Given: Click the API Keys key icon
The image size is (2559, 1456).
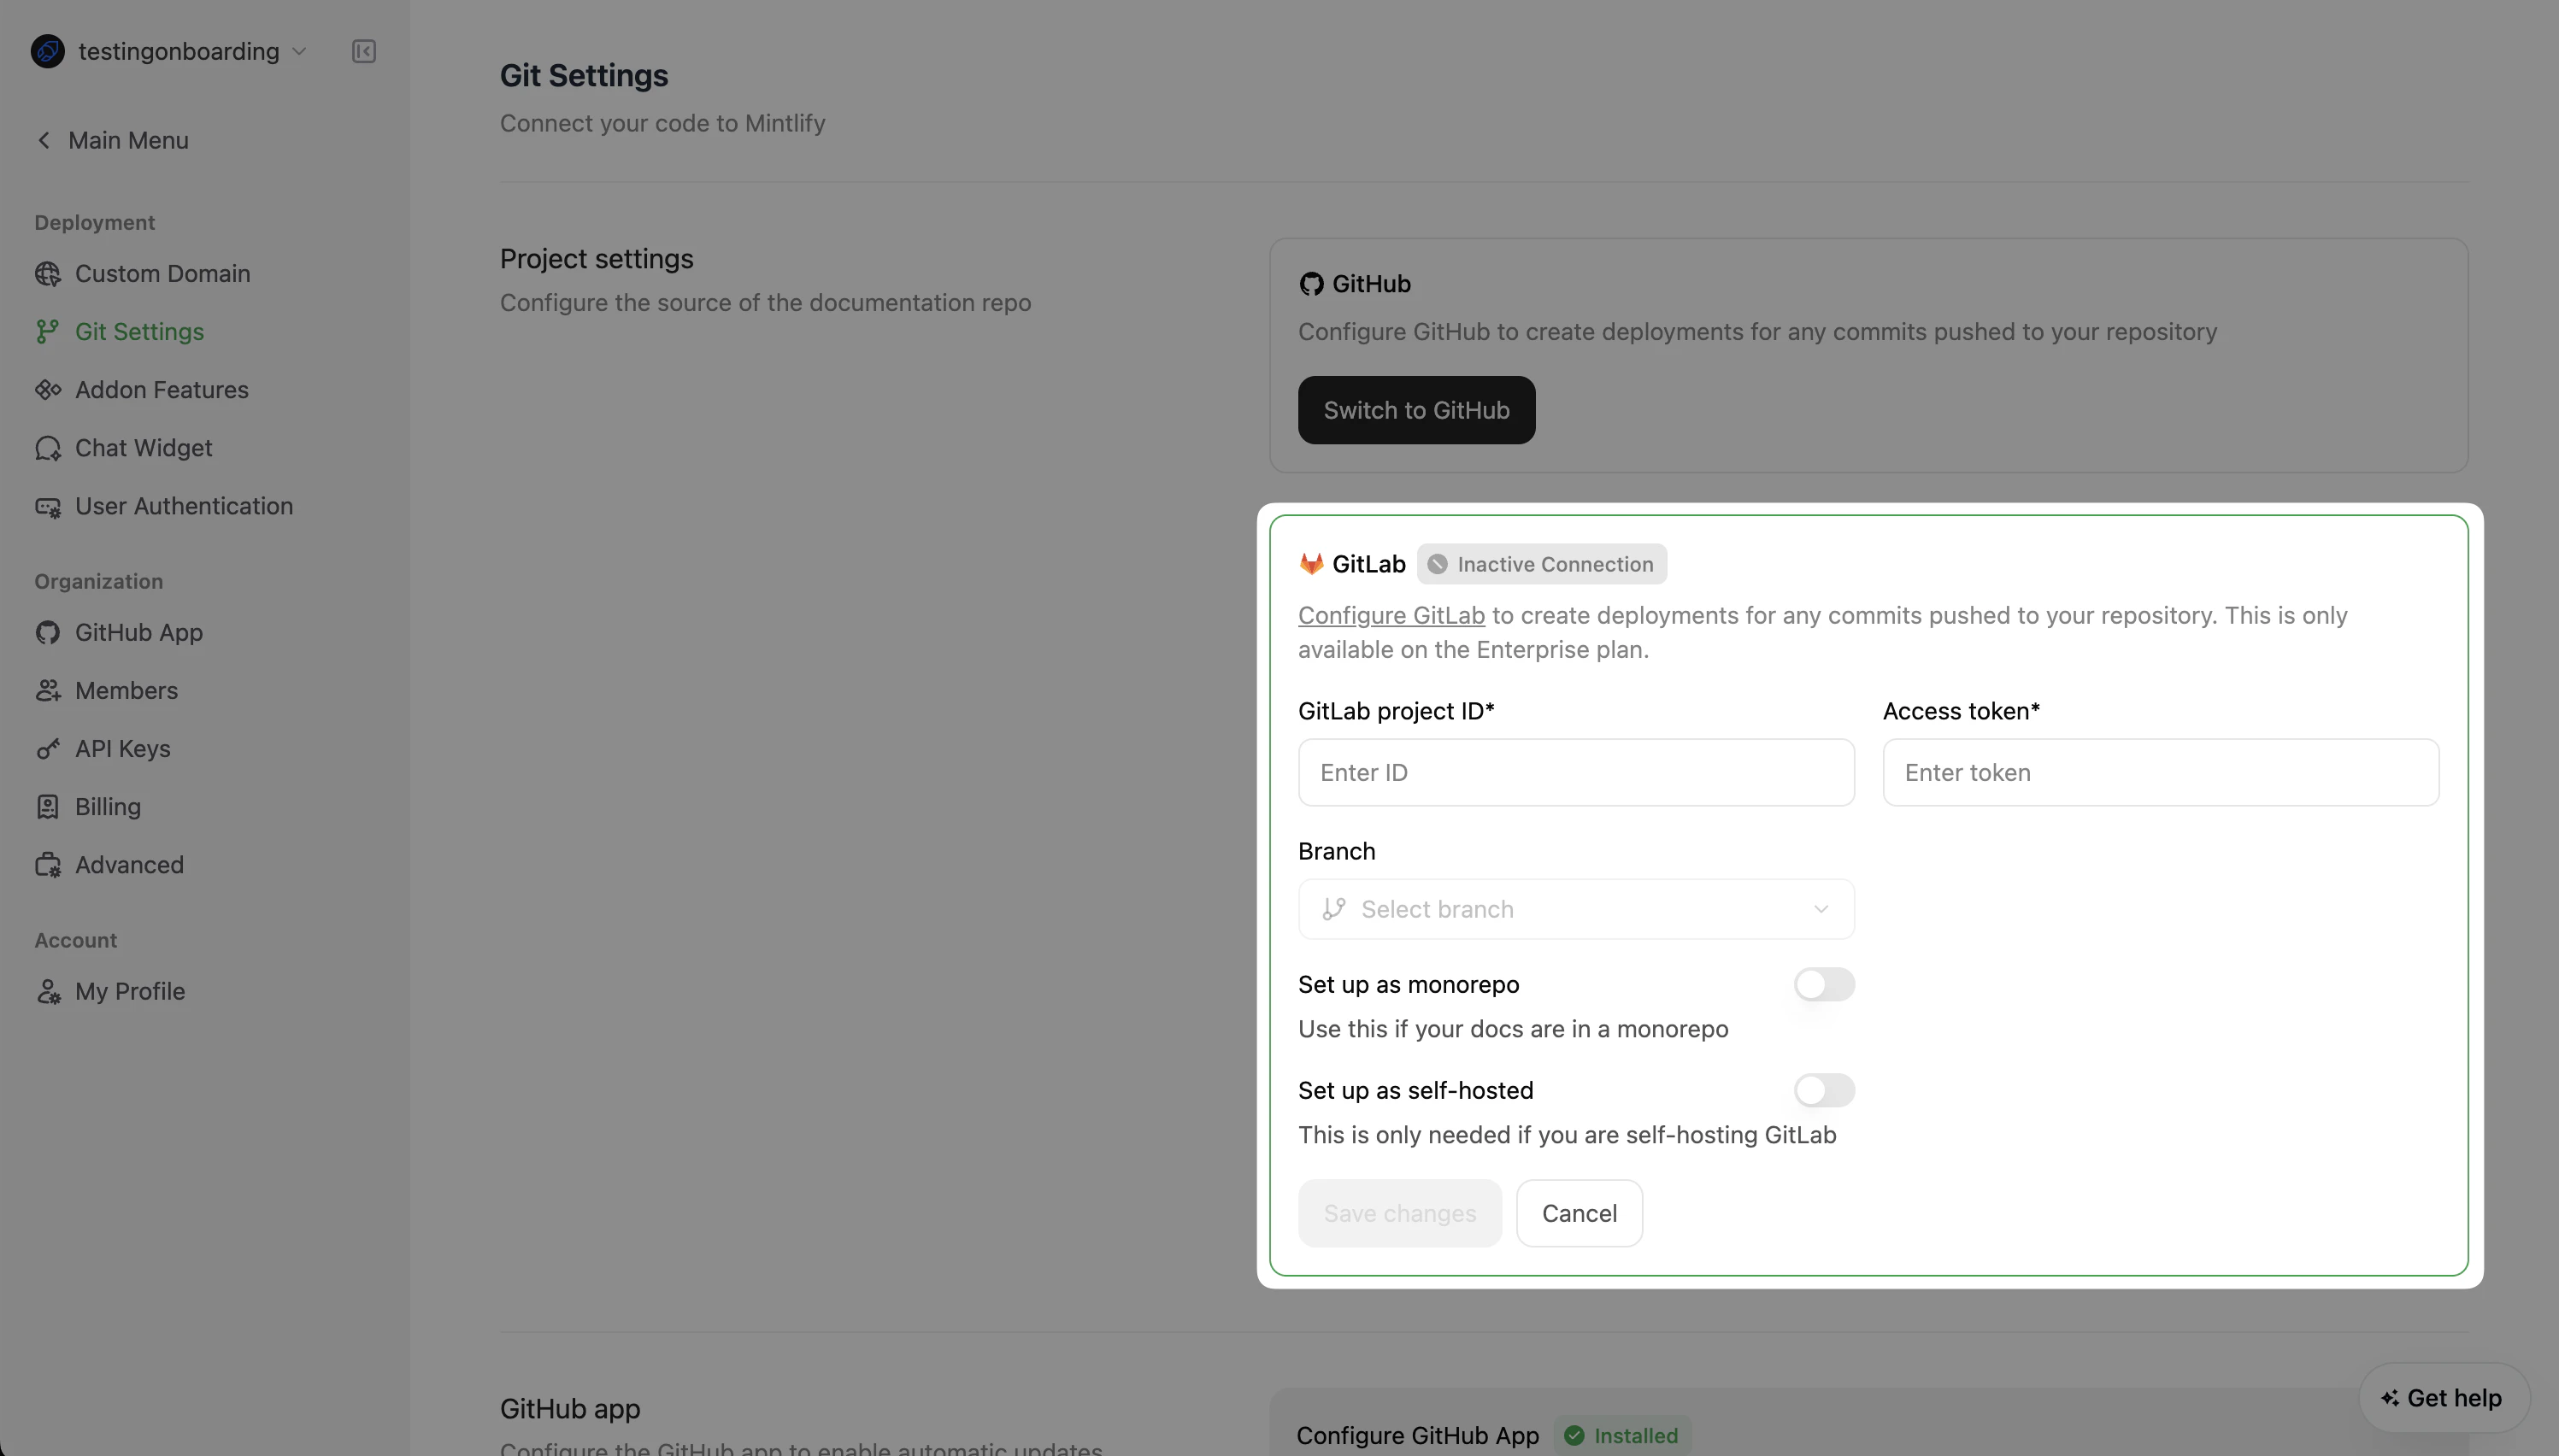Looking at the screenshot, I should click(47, 748).
